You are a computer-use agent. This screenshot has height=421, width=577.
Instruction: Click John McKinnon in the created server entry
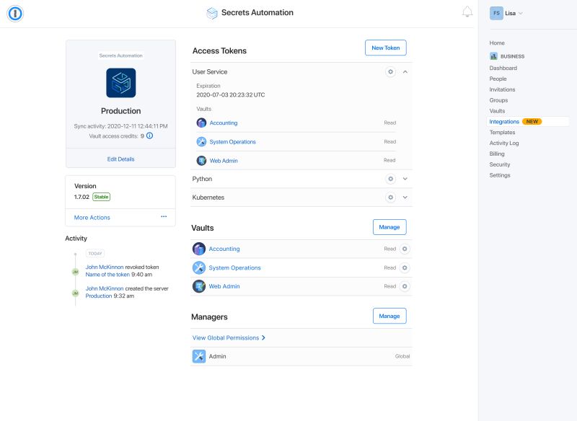pos(105,288)
